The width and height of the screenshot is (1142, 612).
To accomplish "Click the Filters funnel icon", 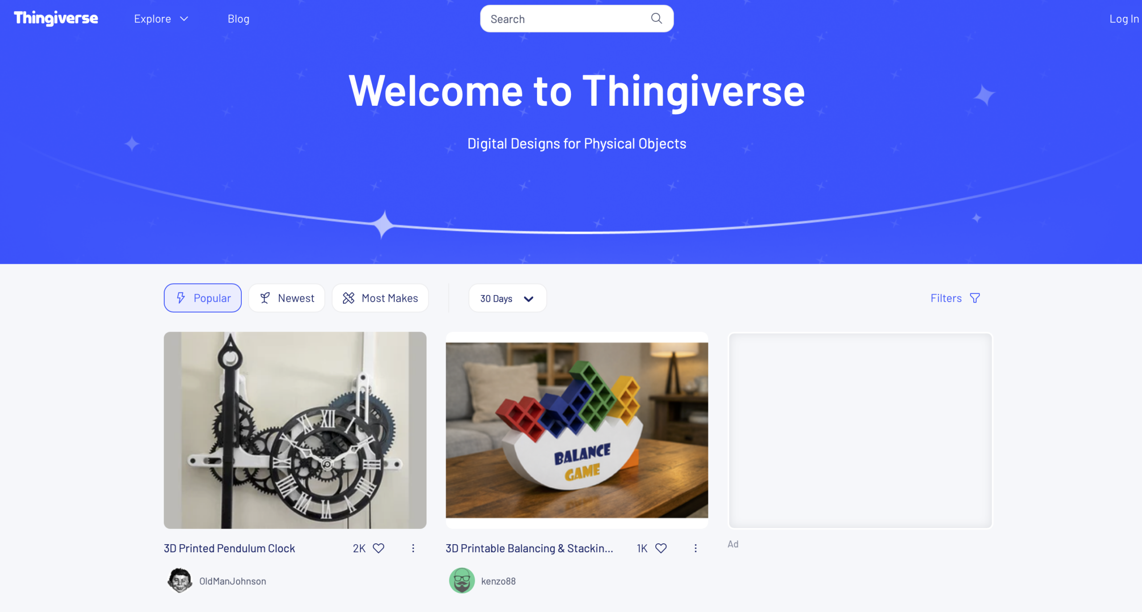I will [975, 298].
